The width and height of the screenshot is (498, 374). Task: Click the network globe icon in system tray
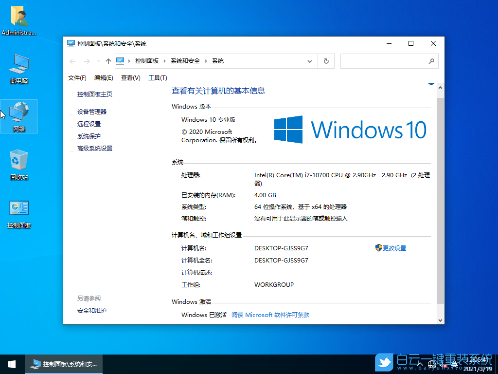click(x=431, y=364)
